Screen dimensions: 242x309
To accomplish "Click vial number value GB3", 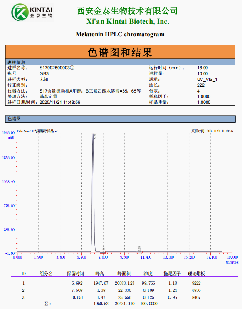I will pyautogui.click(x=44, y=74).
